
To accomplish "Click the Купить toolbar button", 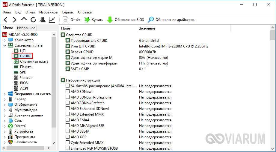I will click(x=93, y=20).
